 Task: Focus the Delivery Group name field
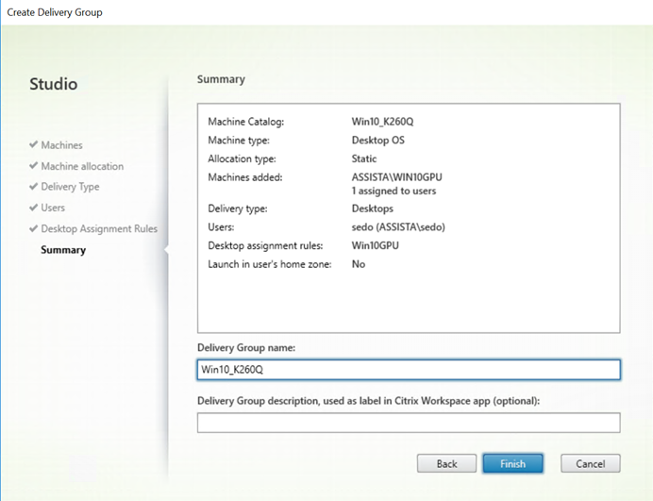(x=409, y=370)
